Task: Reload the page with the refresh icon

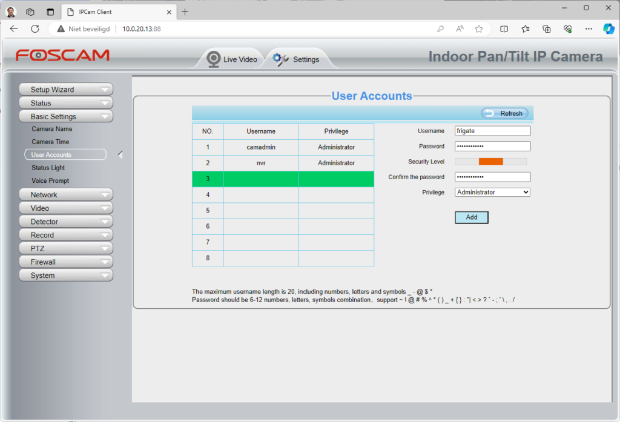Action: (35, 28)
